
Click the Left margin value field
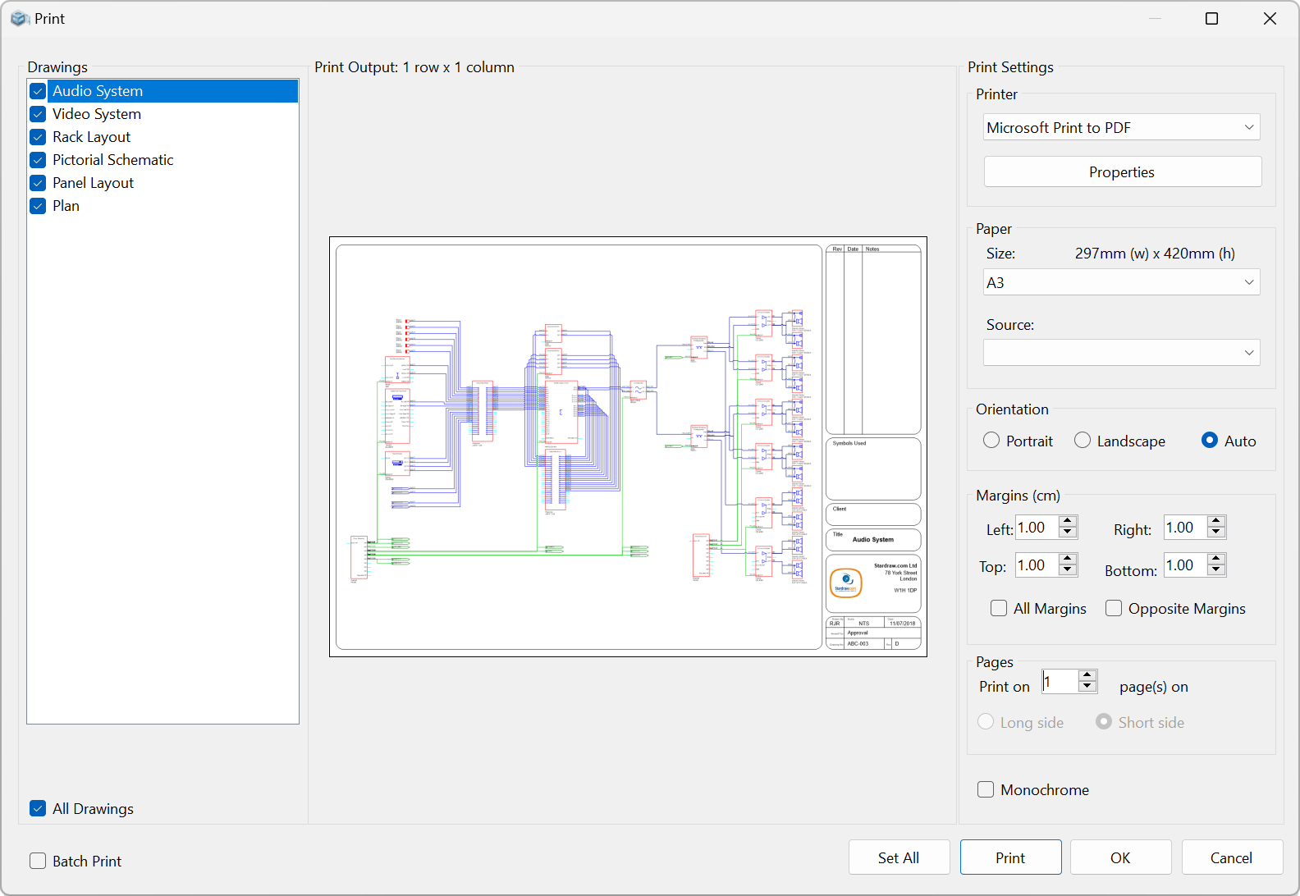click(1037, 527)
